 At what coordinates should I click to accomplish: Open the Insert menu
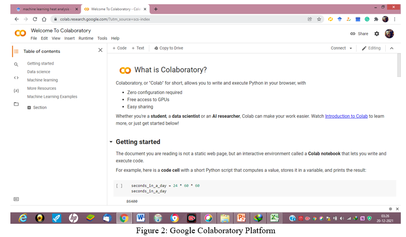click(69, 38)
